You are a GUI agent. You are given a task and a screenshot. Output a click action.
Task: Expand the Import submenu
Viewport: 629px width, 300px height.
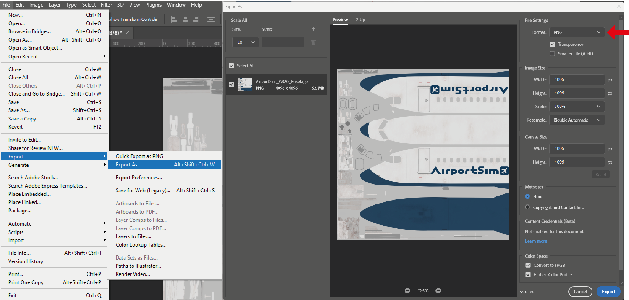55,240
